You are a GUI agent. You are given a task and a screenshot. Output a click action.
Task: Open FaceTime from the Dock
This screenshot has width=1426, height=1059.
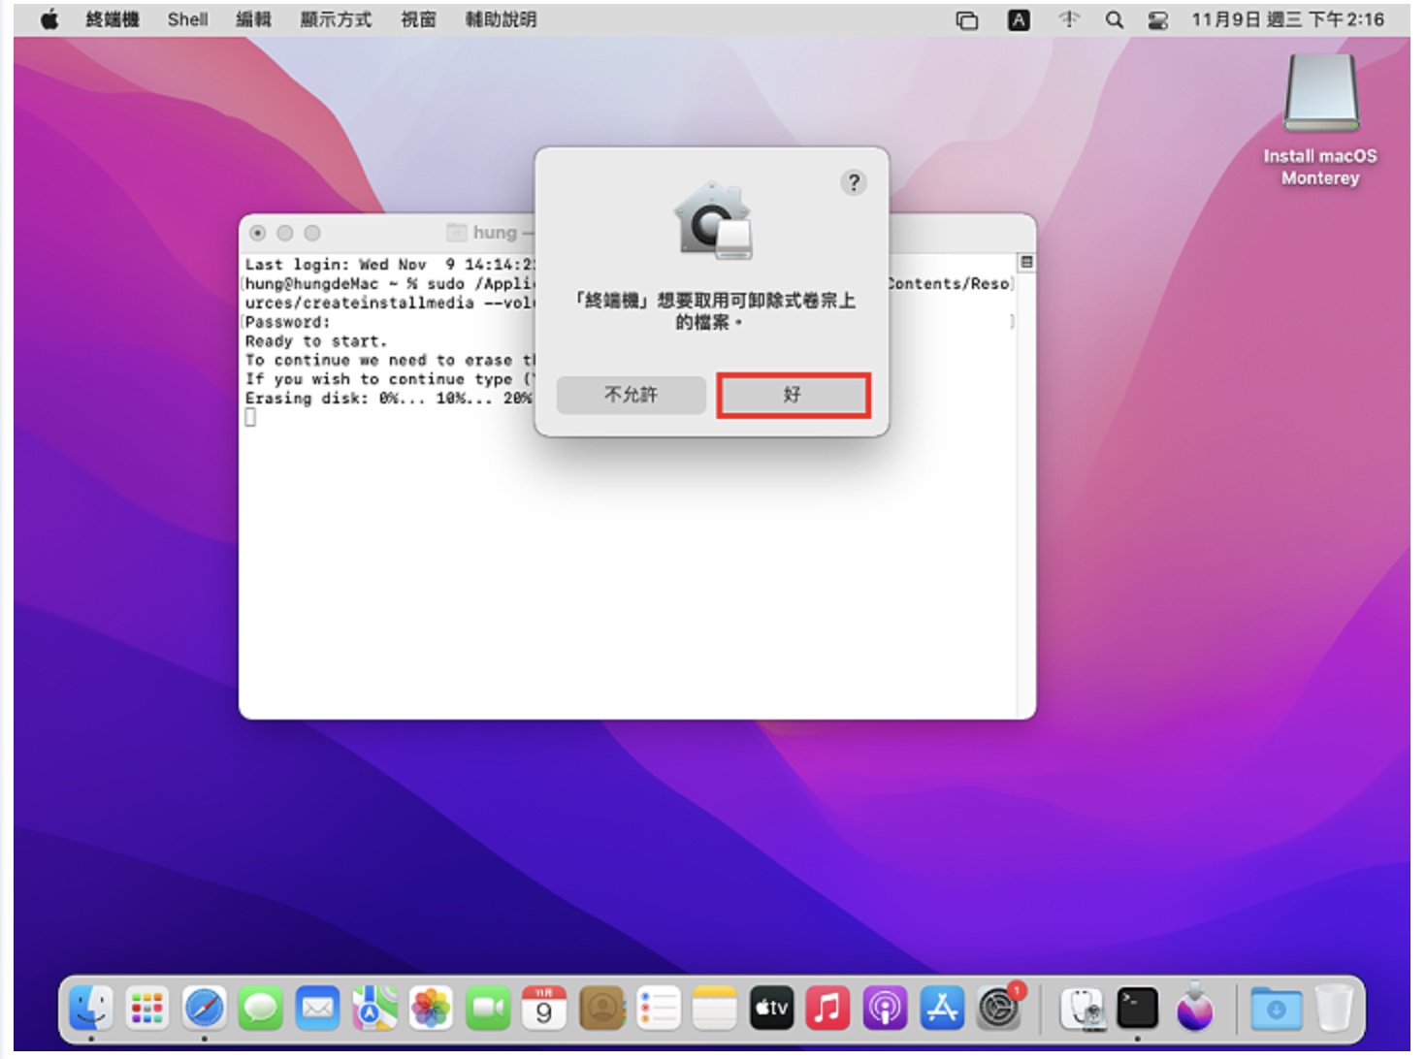pyautogui.click(x=488, y=1009)
